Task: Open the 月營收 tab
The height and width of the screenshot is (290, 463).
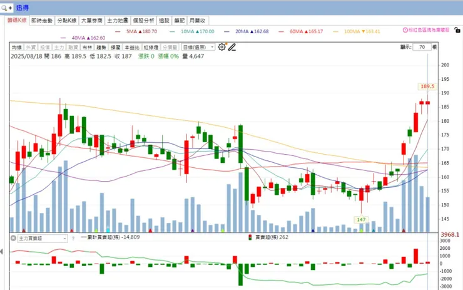Action: coord(197,21)
